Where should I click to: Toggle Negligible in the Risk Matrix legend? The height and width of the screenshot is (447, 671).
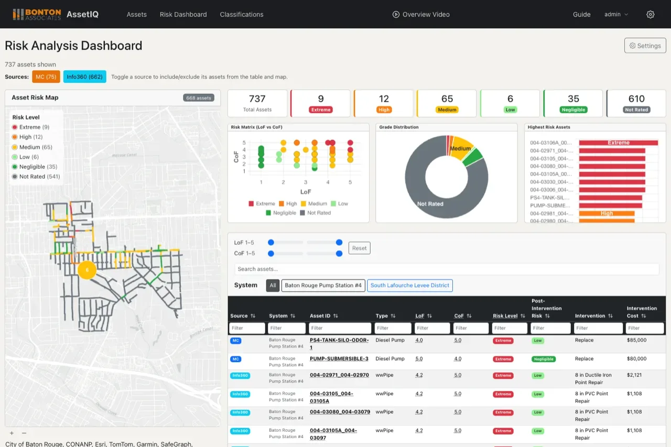tap(280, 213)
